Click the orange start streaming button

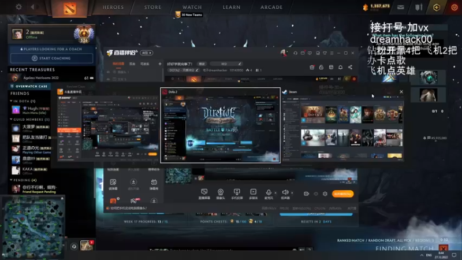click(342, 194)
